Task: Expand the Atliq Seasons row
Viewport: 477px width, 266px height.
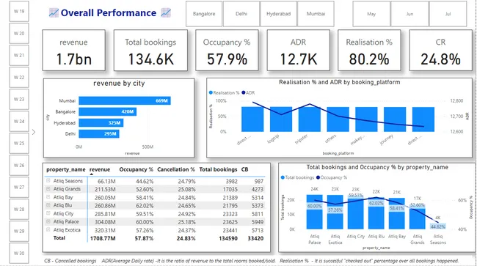Action: click(48, 180)
